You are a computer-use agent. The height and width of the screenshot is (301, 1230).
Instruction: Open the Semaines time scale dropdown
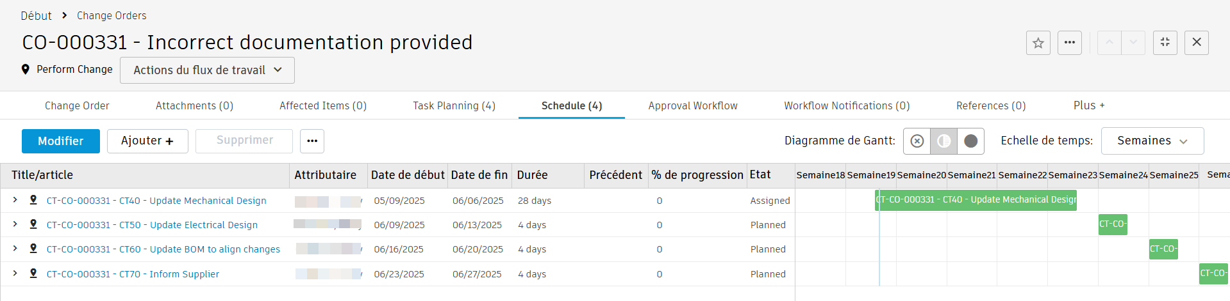coord(1152,141)
